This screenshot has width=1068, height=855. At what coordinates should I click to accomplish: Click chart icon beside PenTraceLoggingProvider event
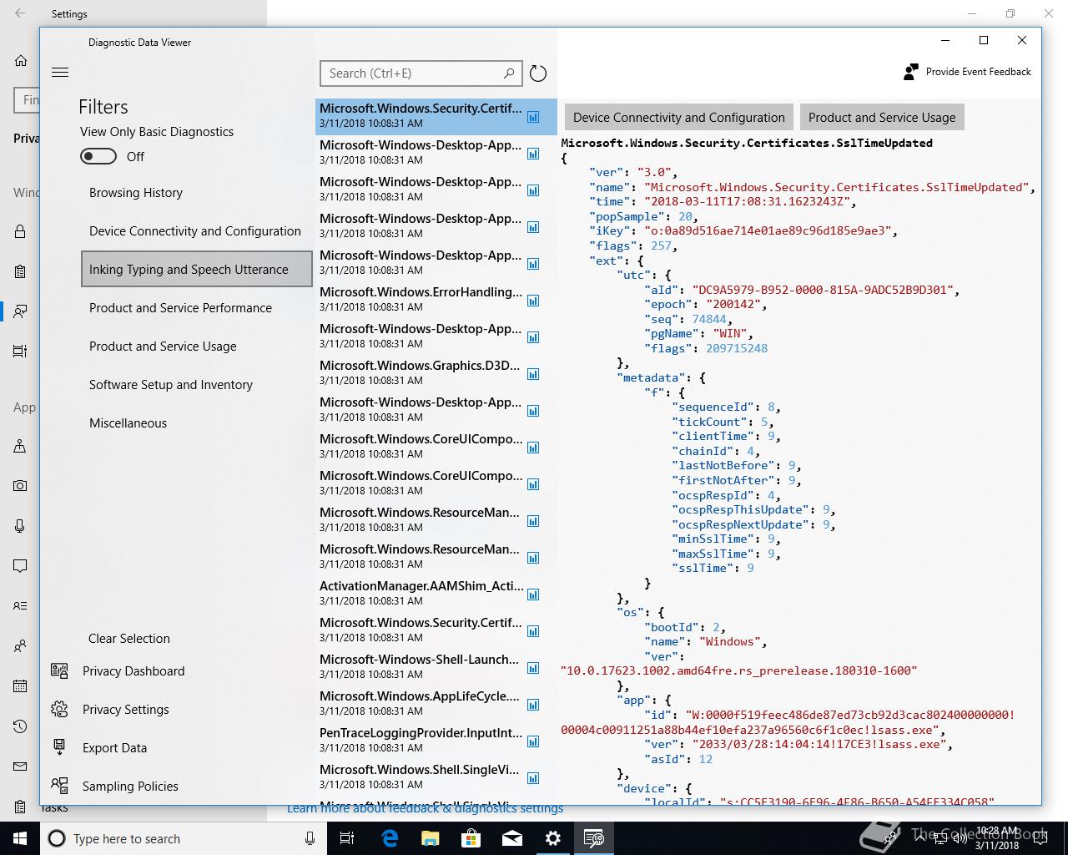(533, 741)
